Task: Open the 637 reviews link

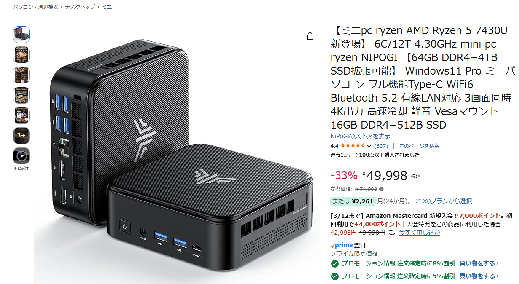Action: click(381, 146)
